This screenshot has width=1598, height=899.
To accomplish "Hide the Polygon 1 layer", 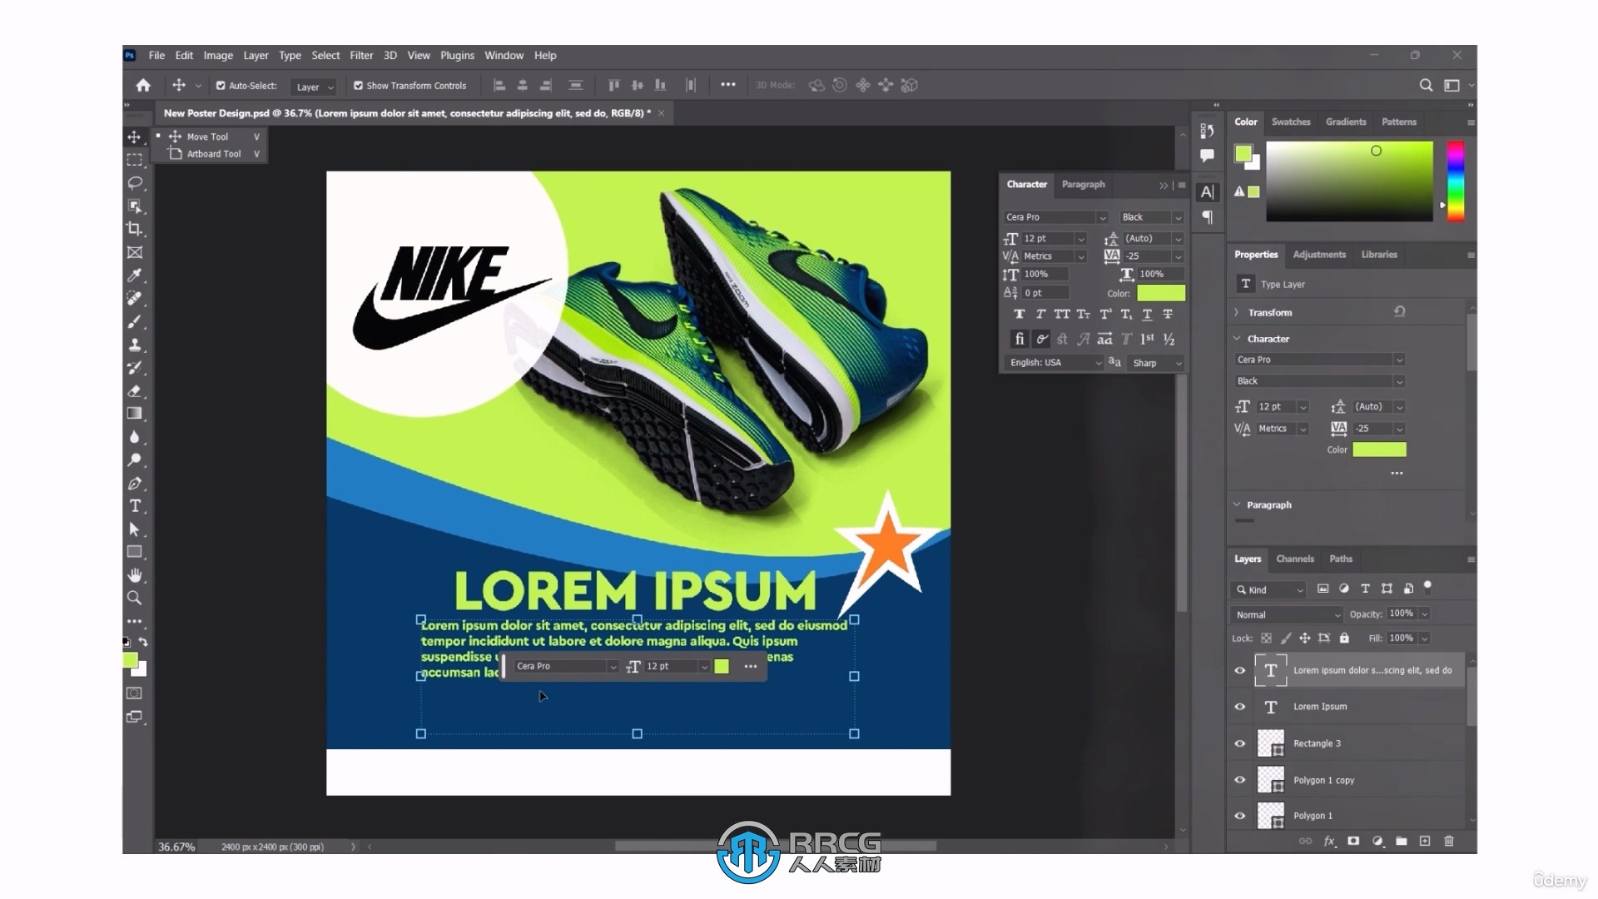I will point(1240,816).
